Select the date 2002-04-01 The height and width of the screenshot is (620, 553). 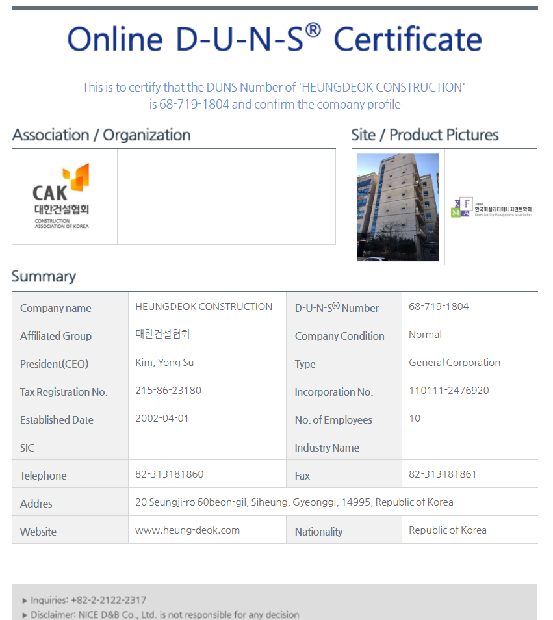pos(162,419)
